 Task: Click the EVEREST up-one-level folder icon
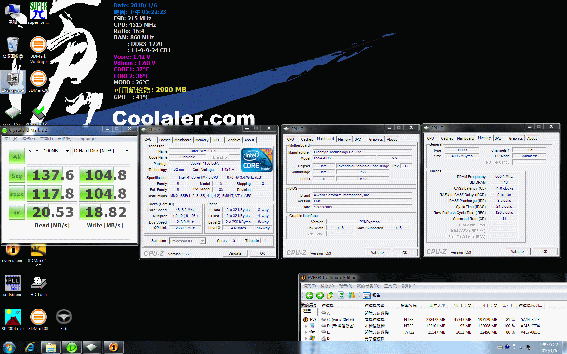[x=330, y=295]
